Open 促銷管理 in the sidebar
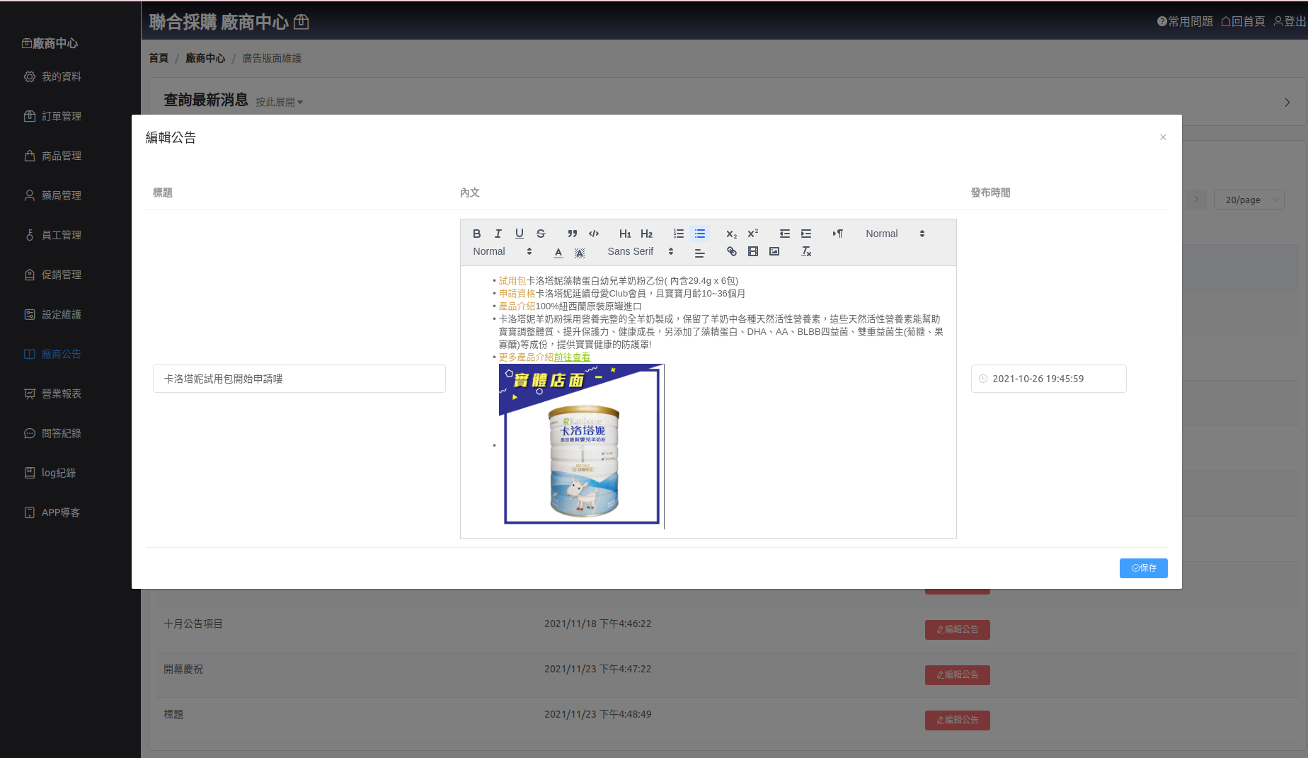The image size is (1308, 758). pos(62,275)
